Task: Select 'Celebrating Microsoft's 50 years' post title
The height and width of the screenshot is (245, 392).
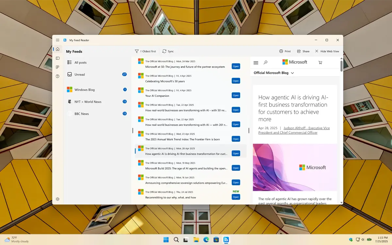Action: pos(165,81)
